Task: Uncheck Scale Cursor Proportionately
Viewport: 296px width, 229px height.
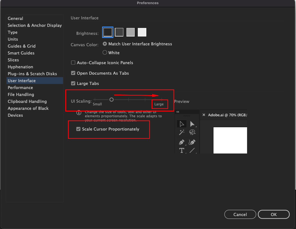Action: 78,129
